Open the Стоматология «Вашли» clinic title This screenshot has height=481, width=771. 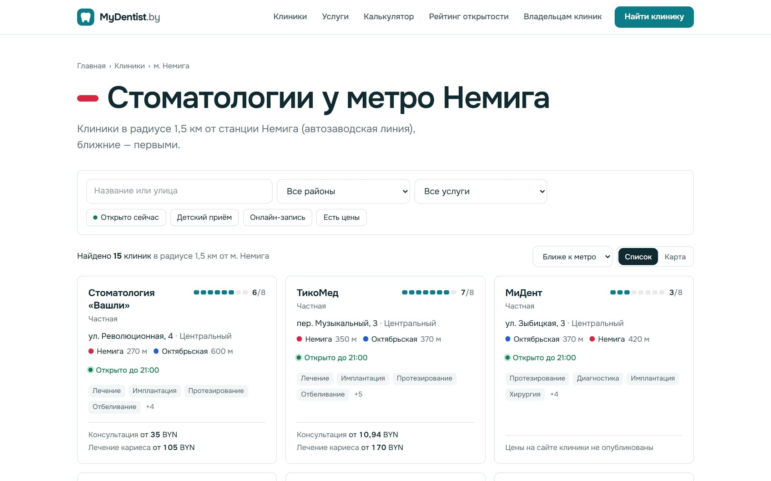[x=121, y=299]
